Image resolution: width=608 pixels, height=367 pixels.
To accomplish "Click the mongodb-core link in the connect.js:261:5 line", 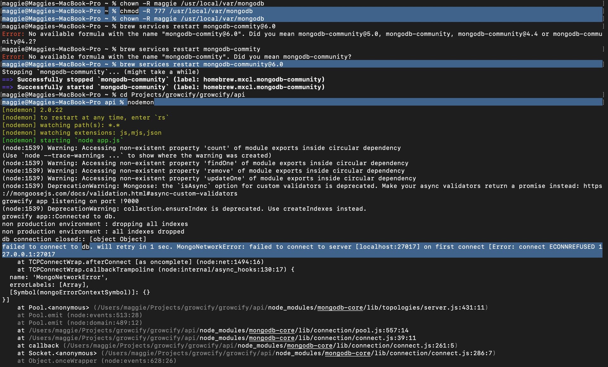I will (x=309, y=345).
